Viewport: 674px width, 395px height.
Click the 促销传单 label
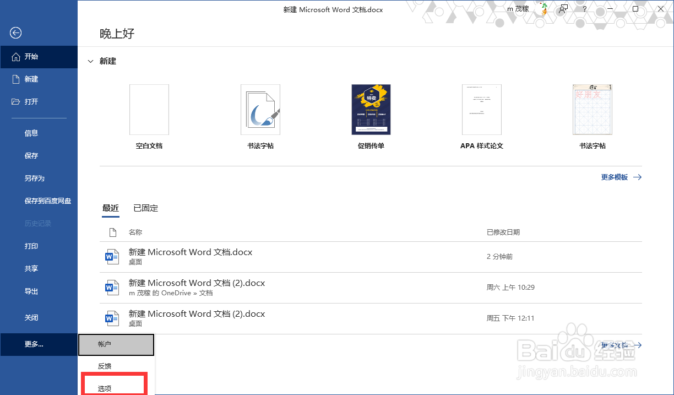click(371, 146)
